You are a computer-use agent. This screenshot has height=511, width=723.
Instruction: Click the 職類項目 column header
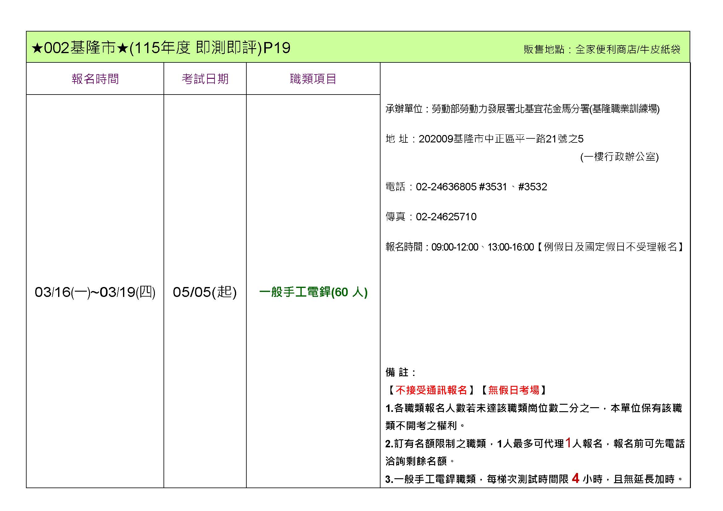coord(313,79)
